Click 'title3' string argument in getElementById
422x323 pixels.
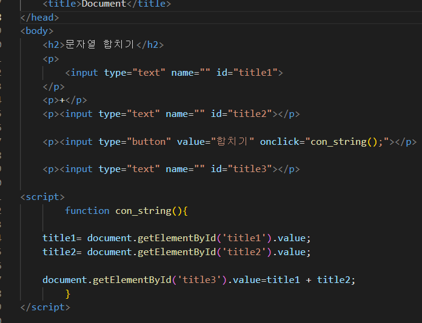pos(199,280)
